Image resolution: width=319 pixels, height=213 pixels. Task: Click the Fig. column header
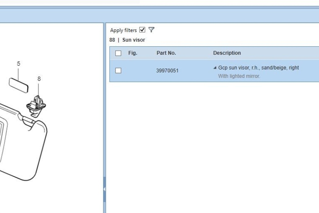(133, 53)
